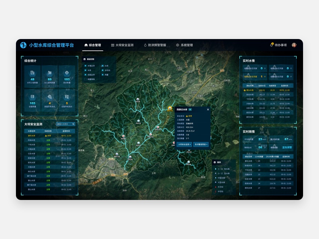319x239 pixels.
Task: Click the 小(2)型水库 legend entry
Action: click(222, 169)
